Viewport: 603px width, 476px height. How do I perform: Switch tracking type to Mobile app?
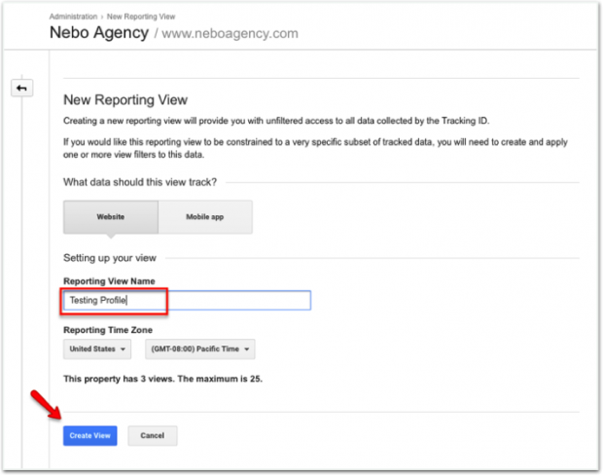(x=204, y=217)
